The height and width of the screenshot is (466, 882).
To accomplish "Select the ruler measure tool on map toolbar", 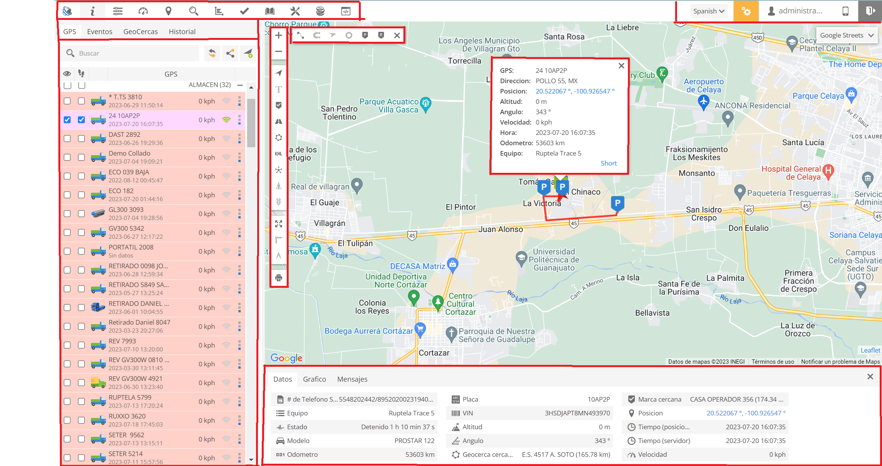I will coord(279,240).
